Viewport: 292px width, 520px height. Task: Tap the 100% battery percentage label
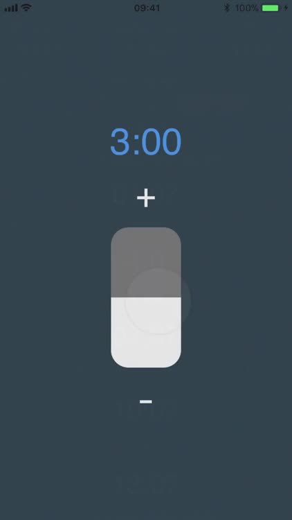246,8
